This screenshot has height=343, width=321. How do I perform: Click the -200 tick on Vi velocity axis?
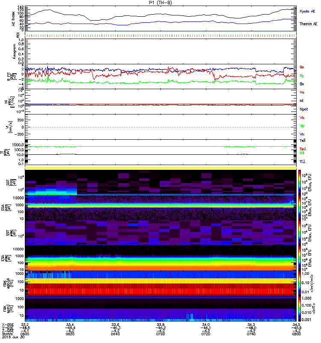(x=19, y=134)
